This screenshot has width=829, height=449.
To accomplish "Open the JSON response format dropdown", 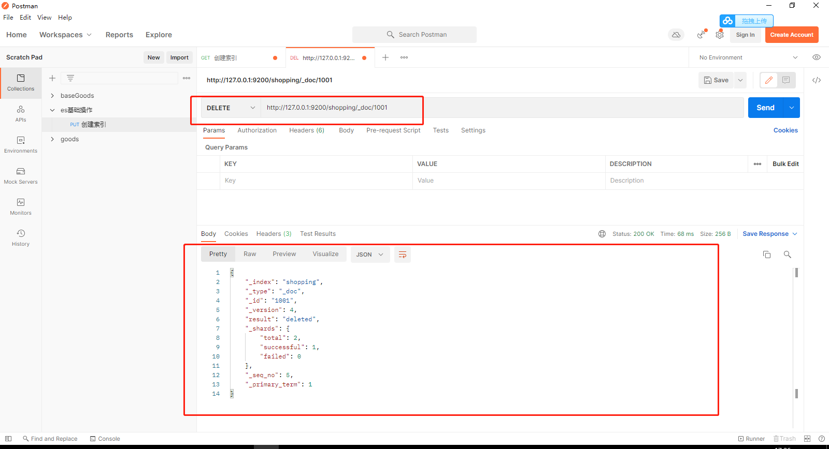I will [370, 255].
